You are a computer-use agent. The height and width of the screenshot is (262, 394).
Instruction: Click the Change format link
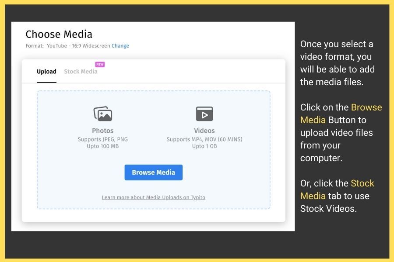pos(120,45)
